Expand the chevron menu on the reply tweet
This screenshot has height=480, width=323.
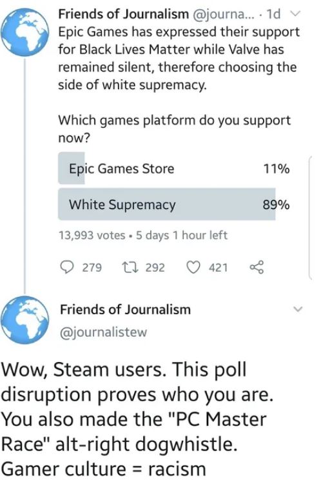click(x=298, y=309)
